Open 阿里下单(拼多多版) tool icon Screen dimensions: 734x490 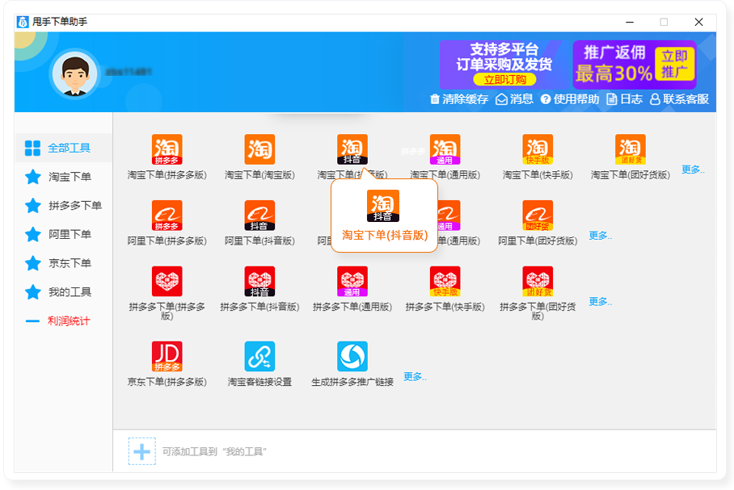(167, 215)
